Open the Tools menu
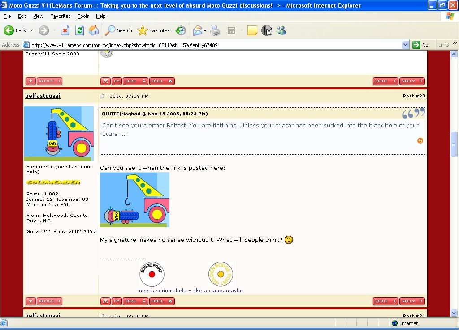The width and height of the screenshot is (459, 330). click(x=83, y=16)
